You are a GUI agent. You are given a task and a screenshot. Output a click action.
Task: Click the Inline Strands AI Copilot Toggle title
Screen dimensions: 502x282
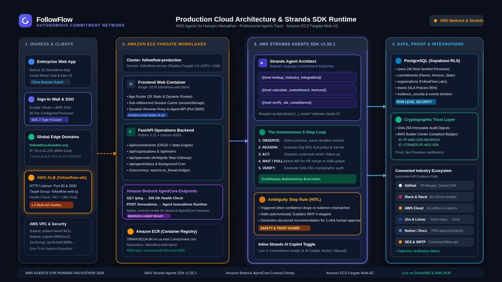(x=287, y=244)
